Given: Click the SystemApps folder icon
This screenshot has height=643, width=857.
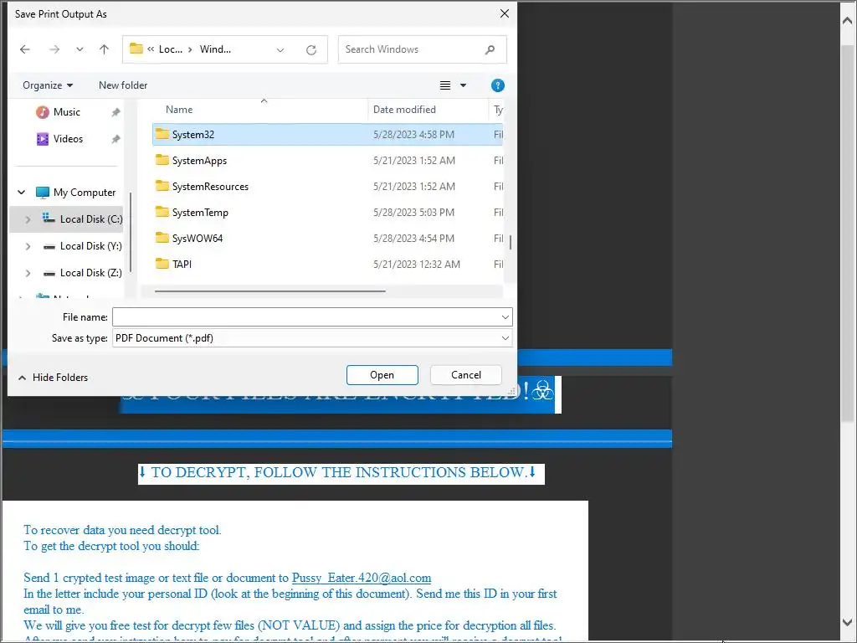Looking at the screenshot, I should [162, 160].
